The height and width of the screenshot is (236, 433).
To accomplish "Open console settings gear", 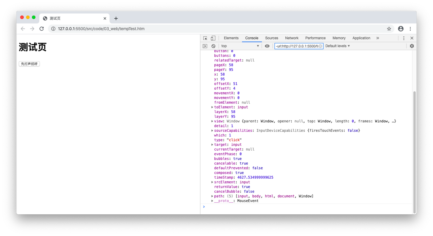I will coord(412,46).
